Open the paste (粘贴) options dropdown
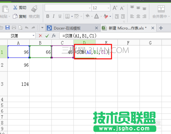The height and width of the screenshot is (134, 171). pyautogui.click(x=9, y=16)
